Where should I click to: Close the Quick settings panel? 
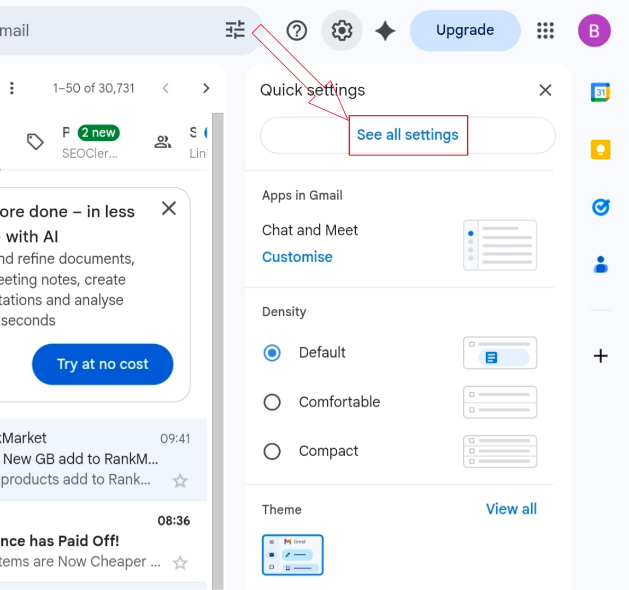(x=545, y=90)
